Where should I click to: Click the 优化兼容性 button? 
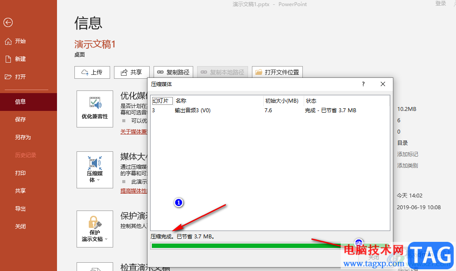click(x=95, y=109)
